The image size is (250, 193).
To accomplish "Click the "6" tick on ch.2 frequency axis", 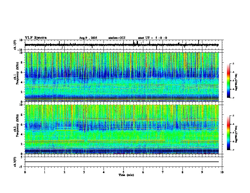I will point(22,125).
